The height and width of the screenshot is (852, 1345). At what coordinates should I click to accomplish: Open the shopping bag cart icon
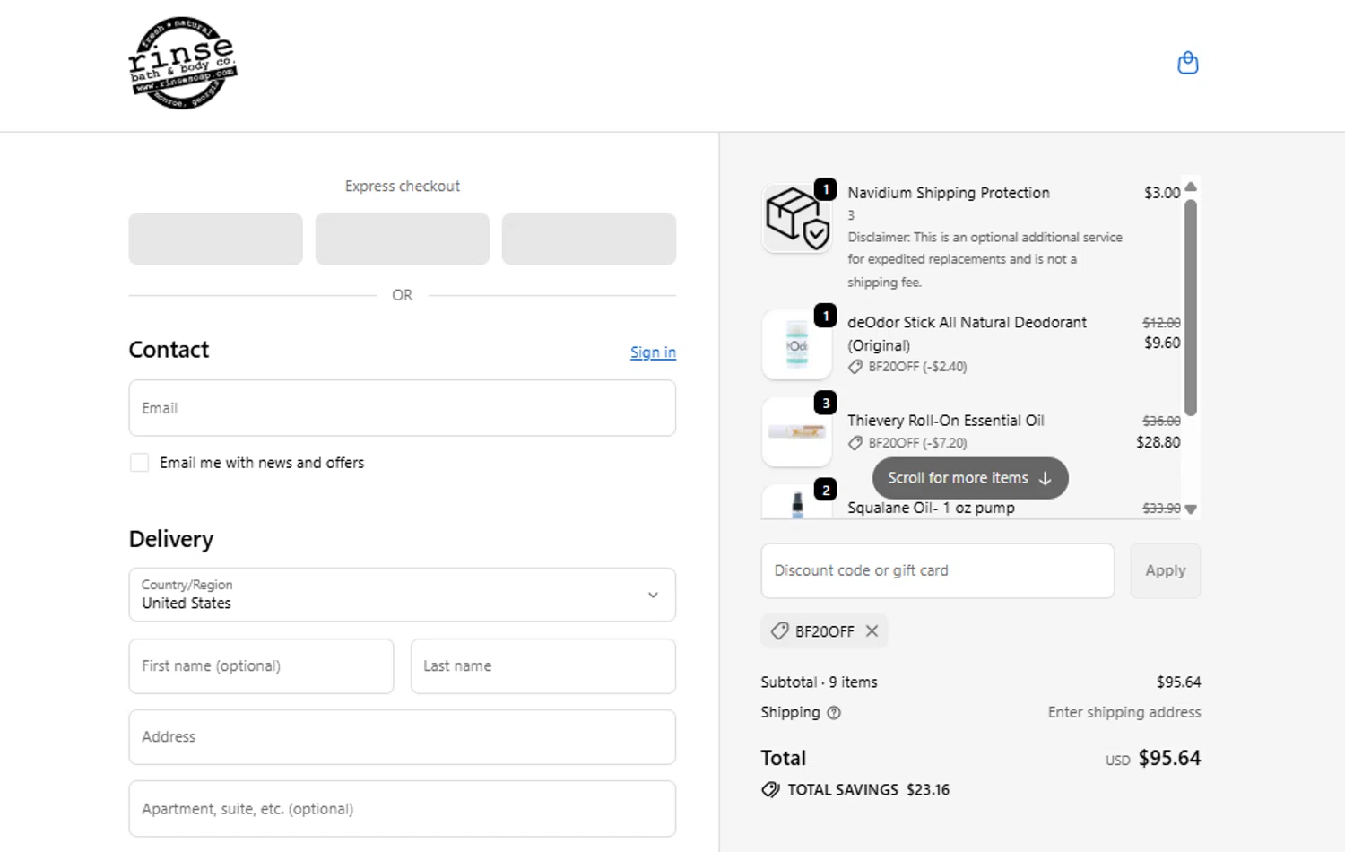[1187, 63]
